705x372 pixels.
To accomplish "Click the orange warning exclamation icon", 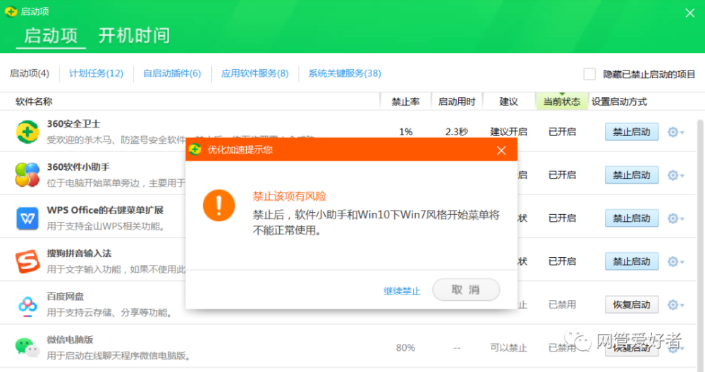I will click(x=219, y=205).
